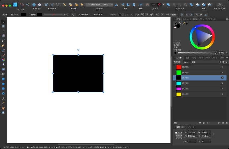Click the Designer Persona icon
This screenshot has width=229, height=149.
(15, 5)
